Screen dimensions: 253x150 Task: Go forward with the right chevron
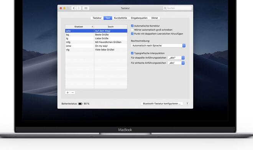point(79,8)
